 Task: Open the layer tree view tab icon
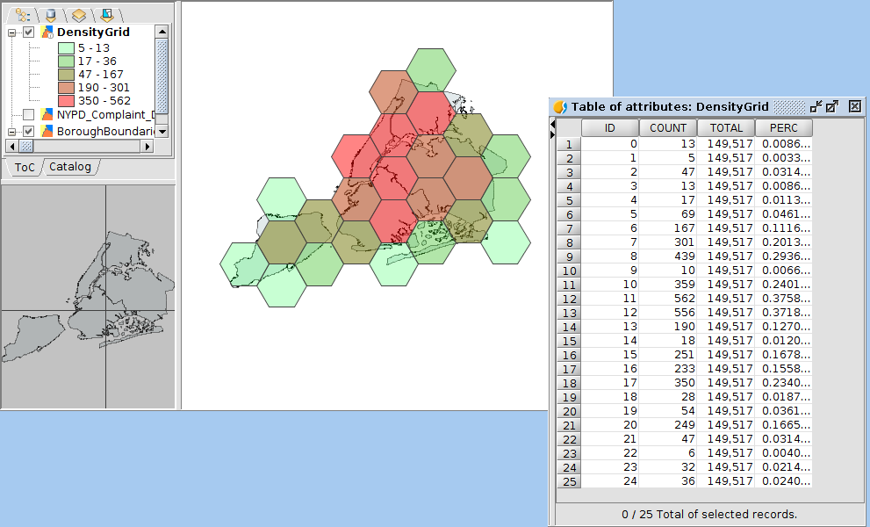(22, 15)
